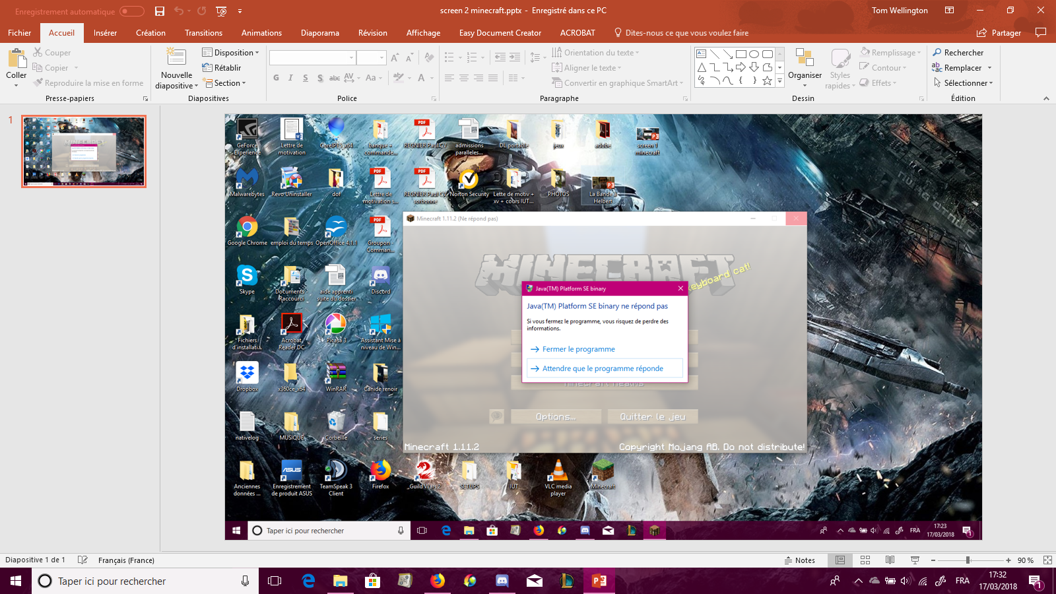Insert a new slide with Nouvelle diapositive
Screen dimensions: 1056x594
coord(176,69)
